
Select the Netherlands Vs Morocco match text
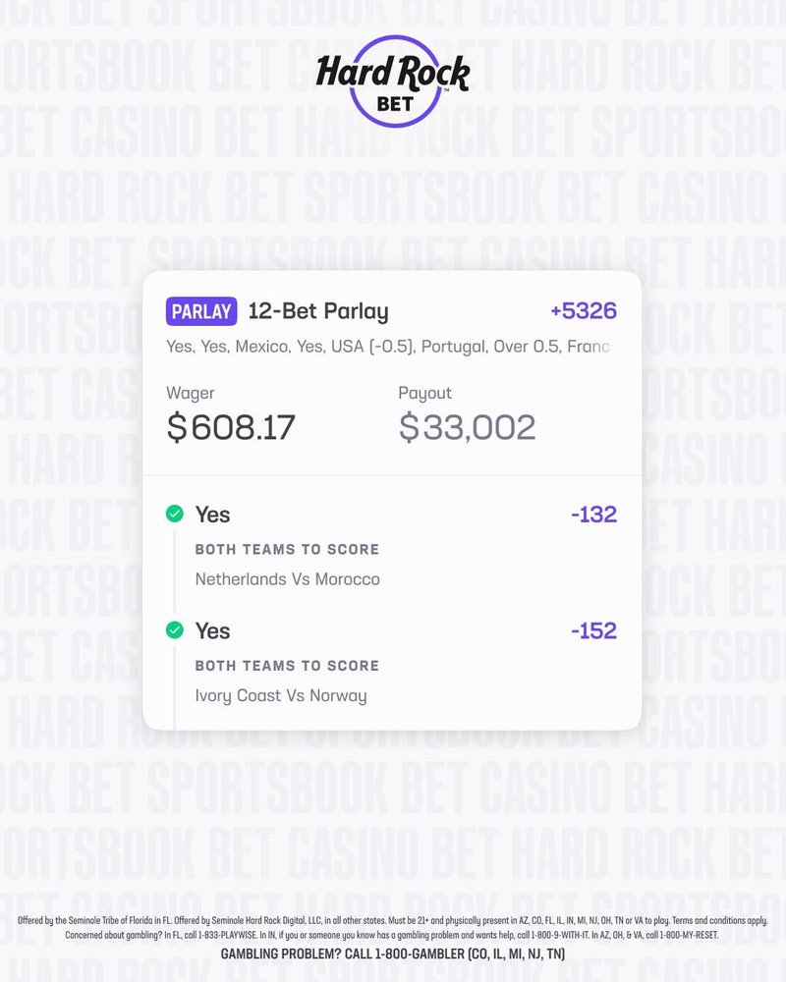288,579
